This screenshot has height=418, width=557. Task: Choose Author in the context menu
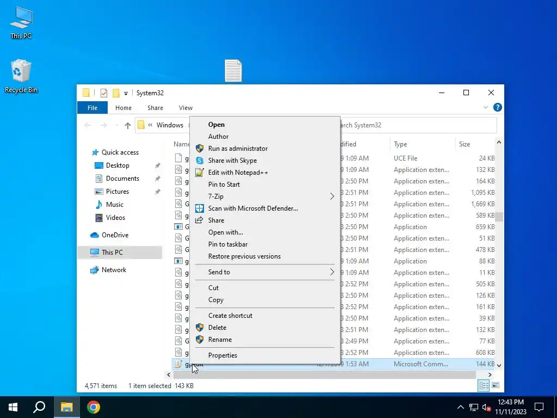(265, 137)
